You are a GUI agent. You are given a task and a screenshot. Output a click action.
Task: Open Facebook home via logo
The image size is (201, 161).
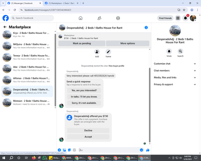[x=6, y=18]
